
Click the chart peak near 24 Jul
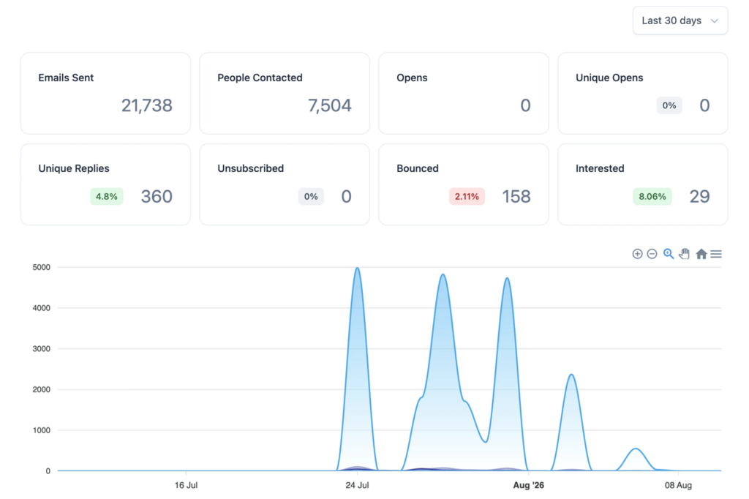357,268
